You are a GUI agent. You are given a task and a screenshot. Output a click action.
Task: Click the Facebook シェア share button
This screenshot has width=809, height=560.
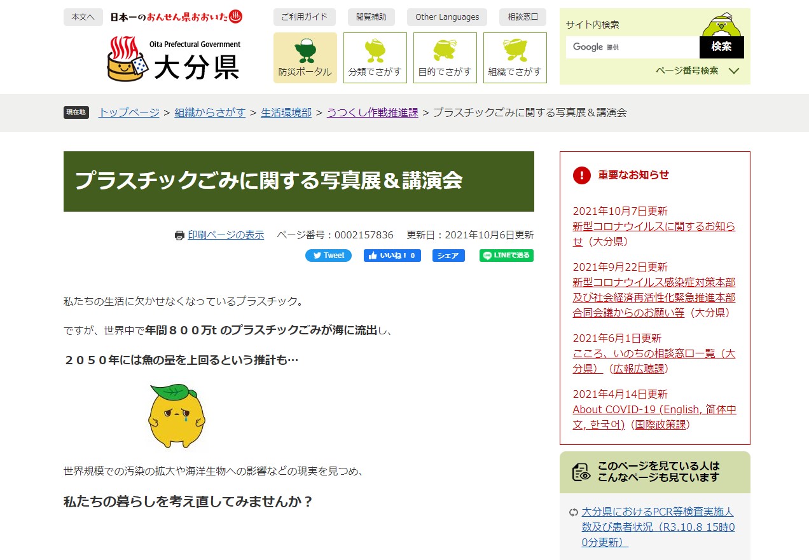tap(448, 256)
